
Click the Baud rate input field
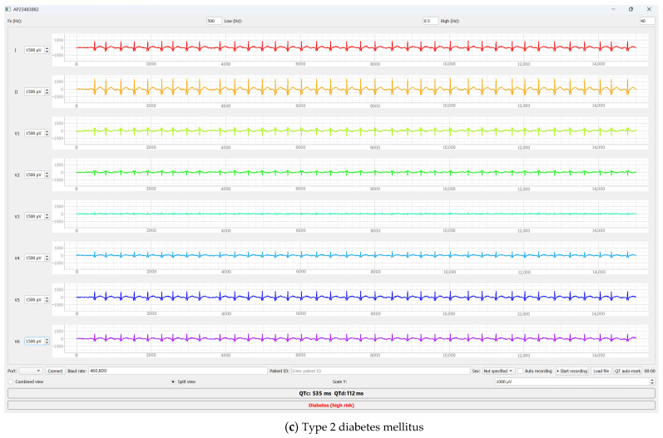click(177, 371)
